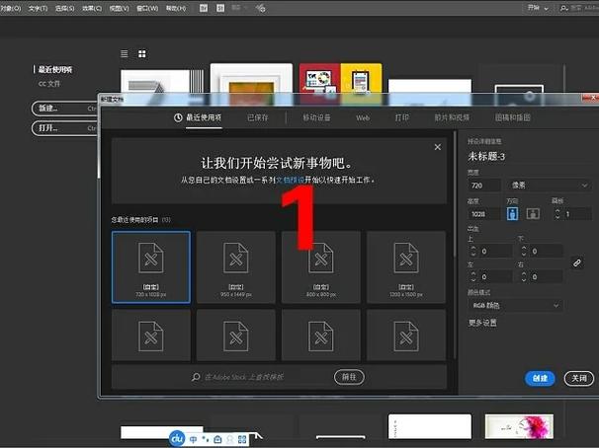Click the clock icon on 最近使用项 tab
599x448 pixels.
click(178, 117)
